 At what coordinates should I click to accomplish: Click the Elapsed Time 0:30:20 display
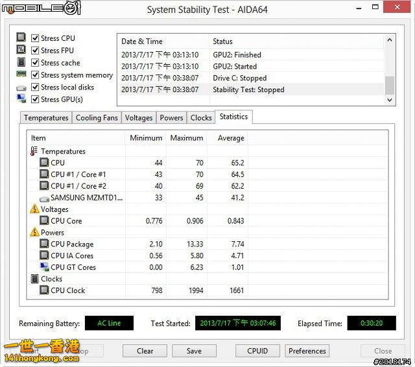pos(372,323)
